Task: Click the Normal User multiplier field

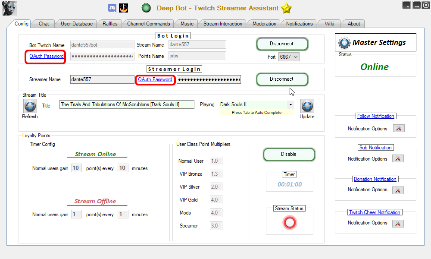Action: click(x=216, y=161)
